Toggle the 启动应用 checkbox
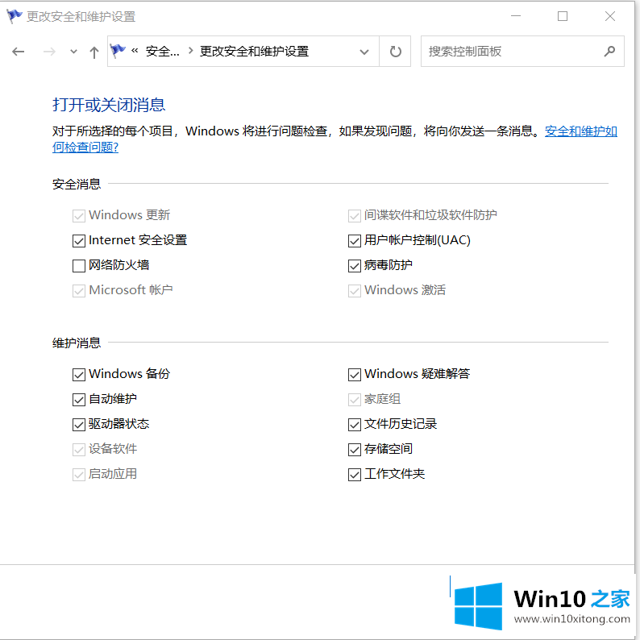 79,474
